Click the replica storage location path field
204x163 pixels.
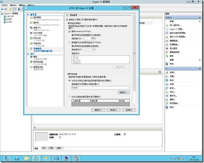(x=101, y=88)
